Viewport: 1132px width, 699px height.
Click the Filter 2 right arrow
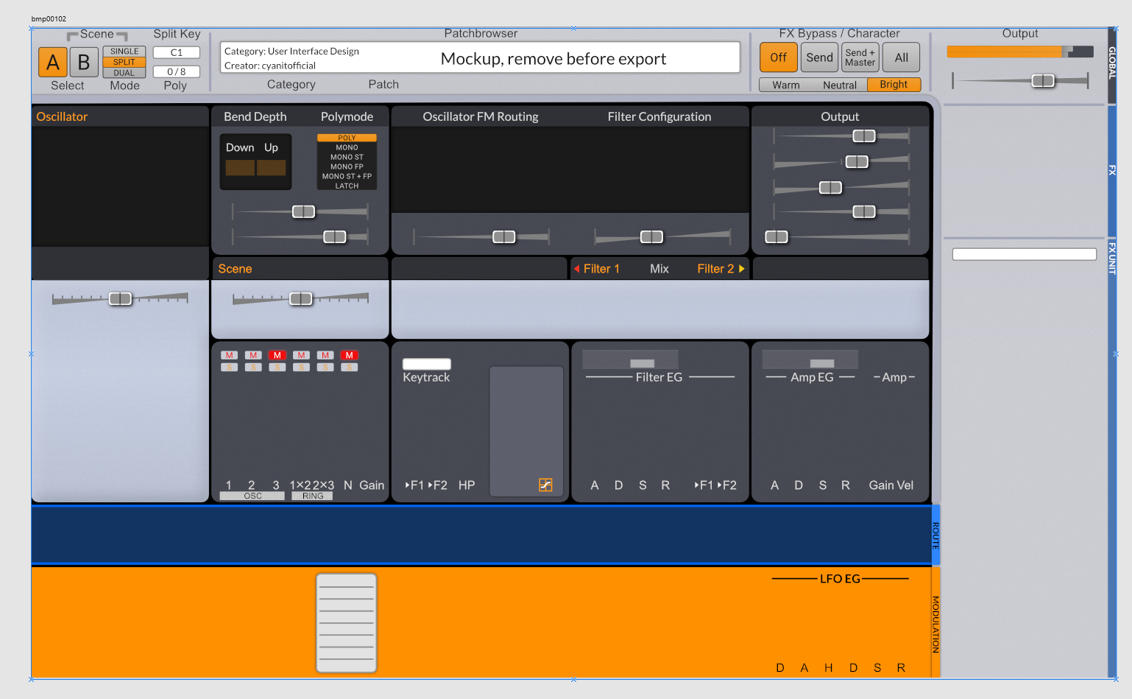741,269
